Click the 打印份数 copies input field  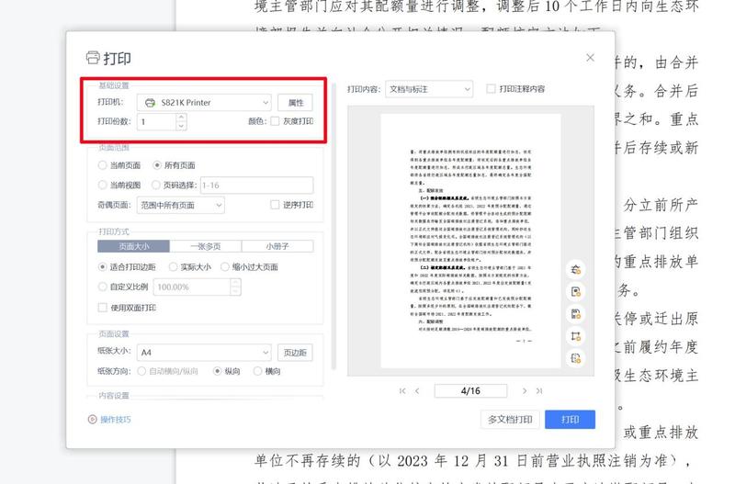[156, 122]
